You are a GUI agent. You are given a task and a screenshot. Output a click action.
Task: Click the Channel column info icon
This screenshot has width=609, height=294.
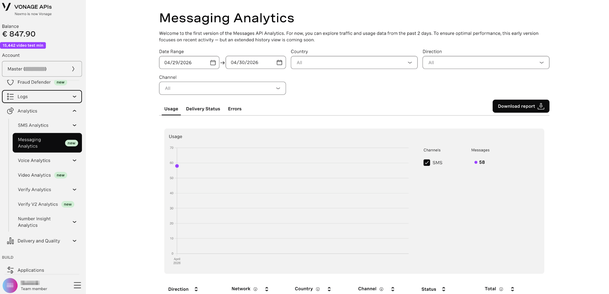click(x=382, y=289)
